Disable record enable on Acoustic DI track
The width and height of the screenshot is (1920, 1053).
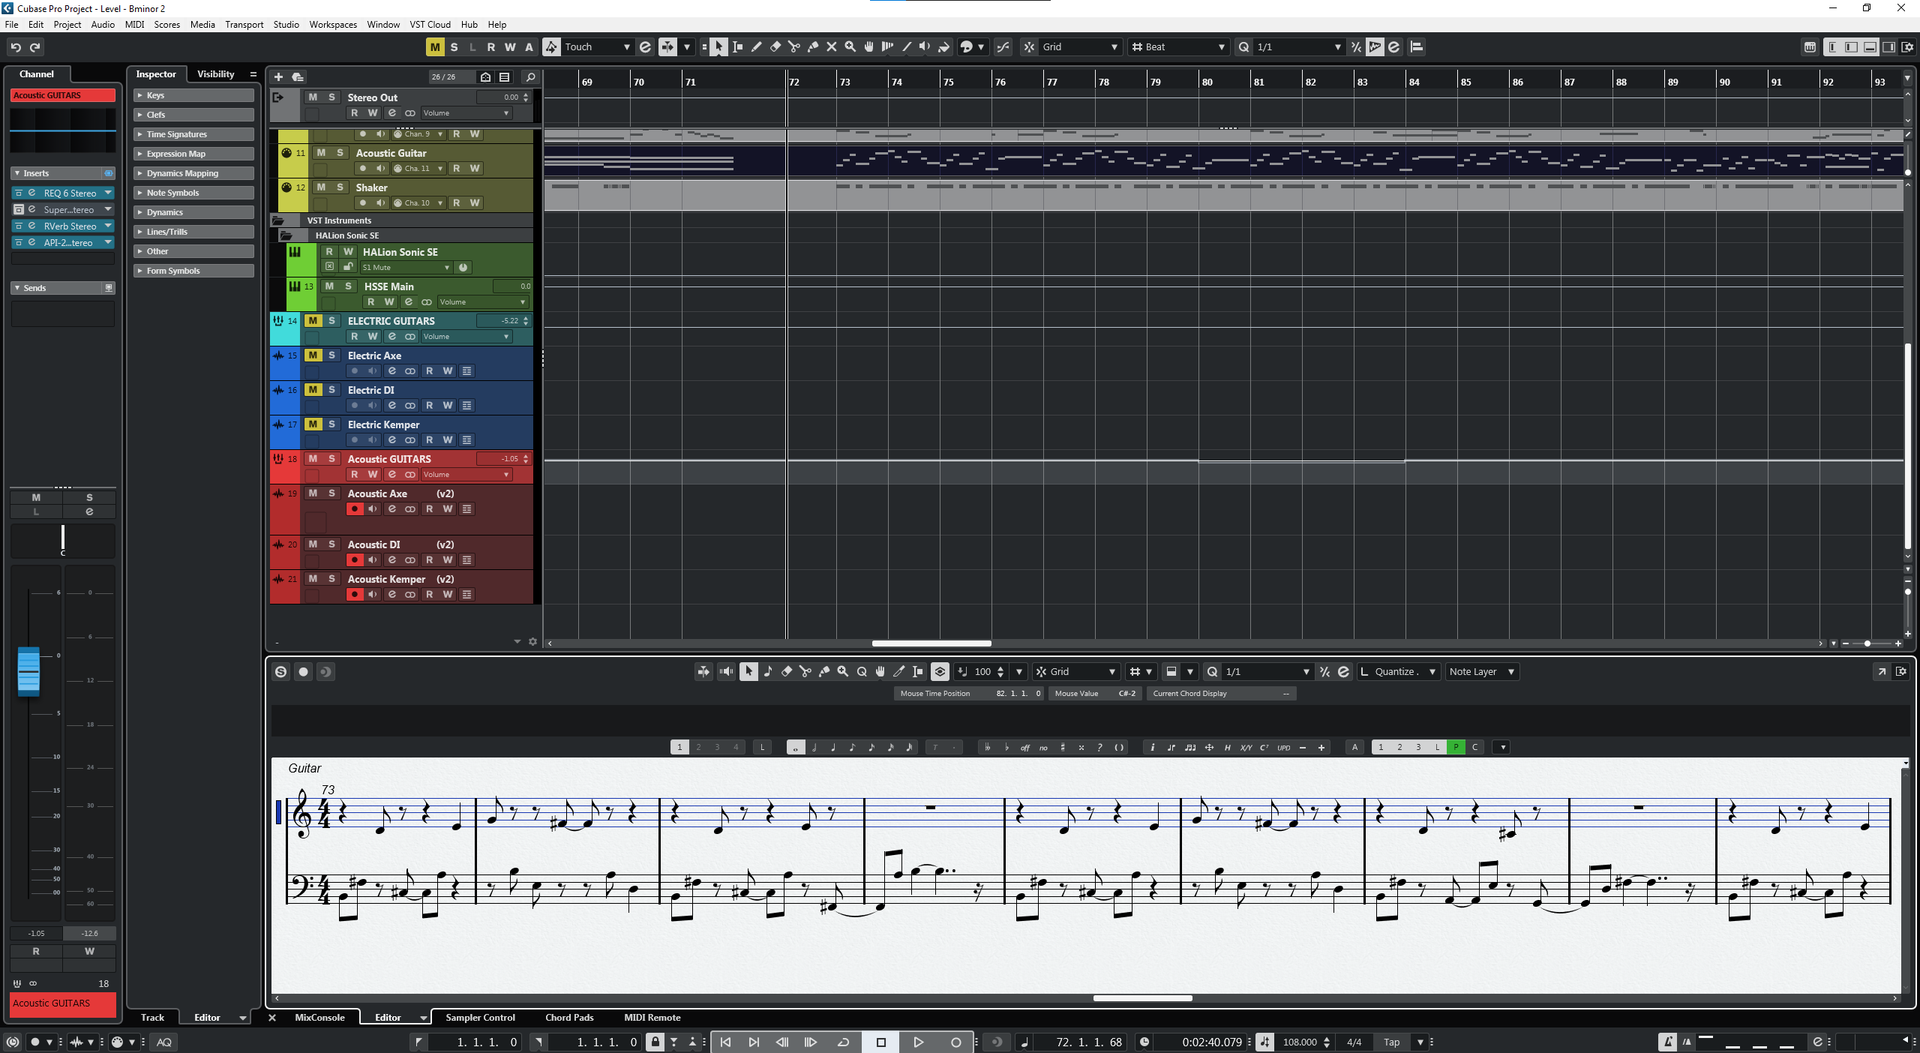tap(355, 560)
